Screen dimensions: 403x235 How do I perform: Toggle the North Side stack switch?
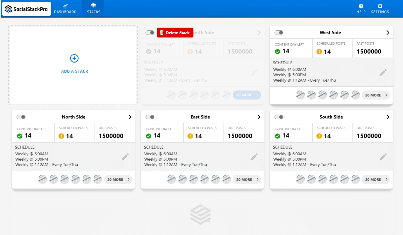click(x=21, y=117)
